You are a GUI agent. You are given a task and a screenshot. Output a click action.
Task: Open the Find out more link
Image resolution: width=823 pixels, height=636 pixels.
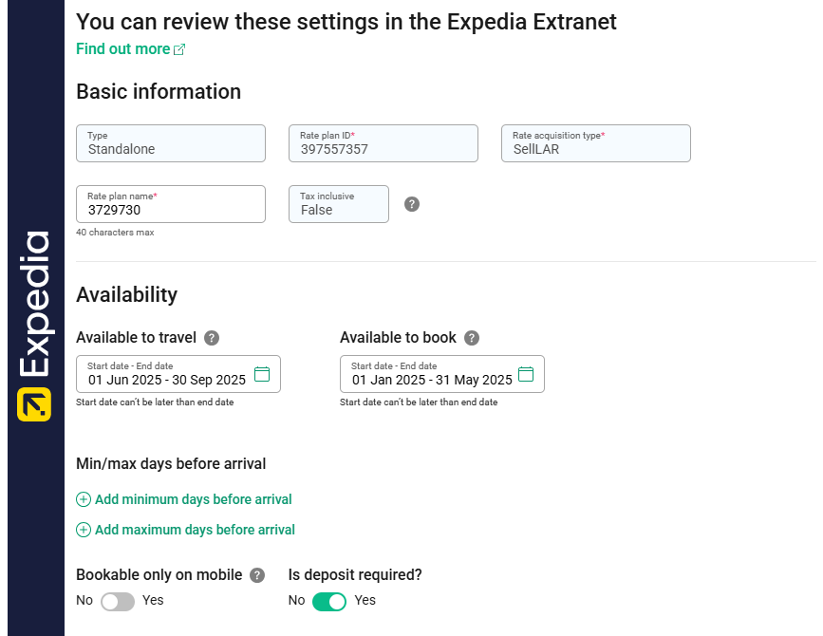(x=122, y=49)
